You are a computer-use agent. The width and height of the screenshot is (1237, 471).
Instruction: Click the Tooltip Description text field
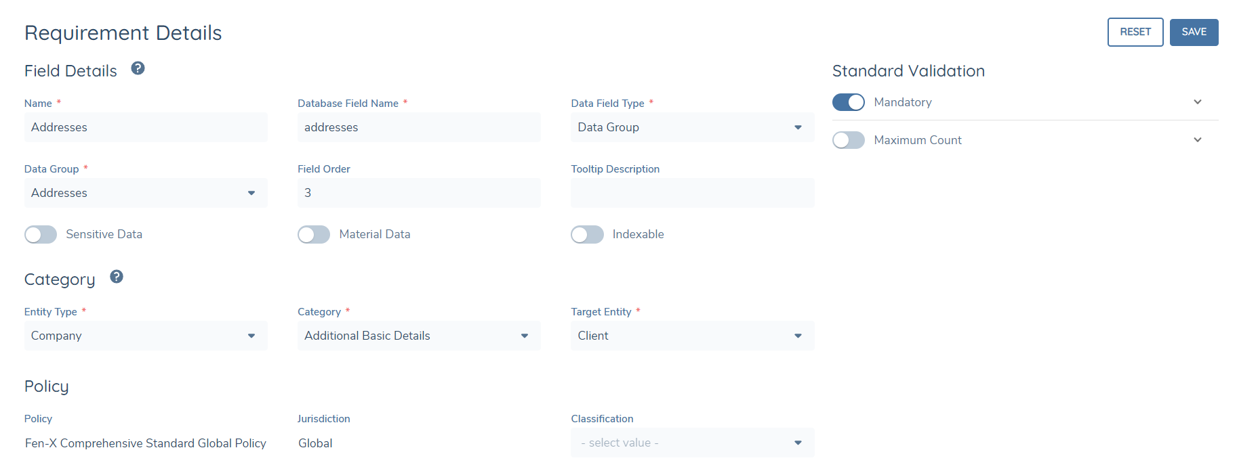click(691, 193)
